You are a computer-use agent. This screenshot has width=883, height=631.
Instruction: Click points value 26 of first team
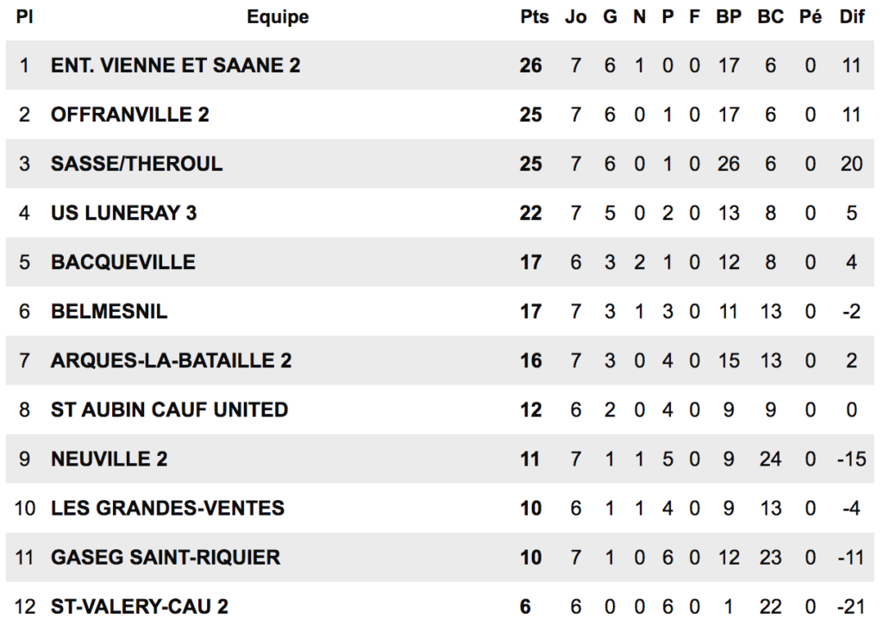point(530,66)
